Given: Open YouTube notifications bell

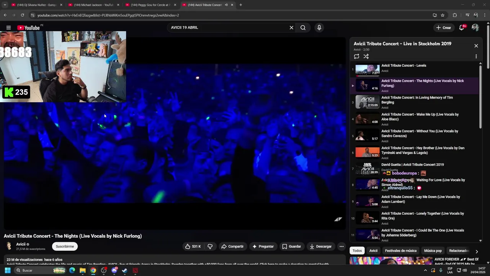Looking at the screenshot, I should tap(462, 28).
